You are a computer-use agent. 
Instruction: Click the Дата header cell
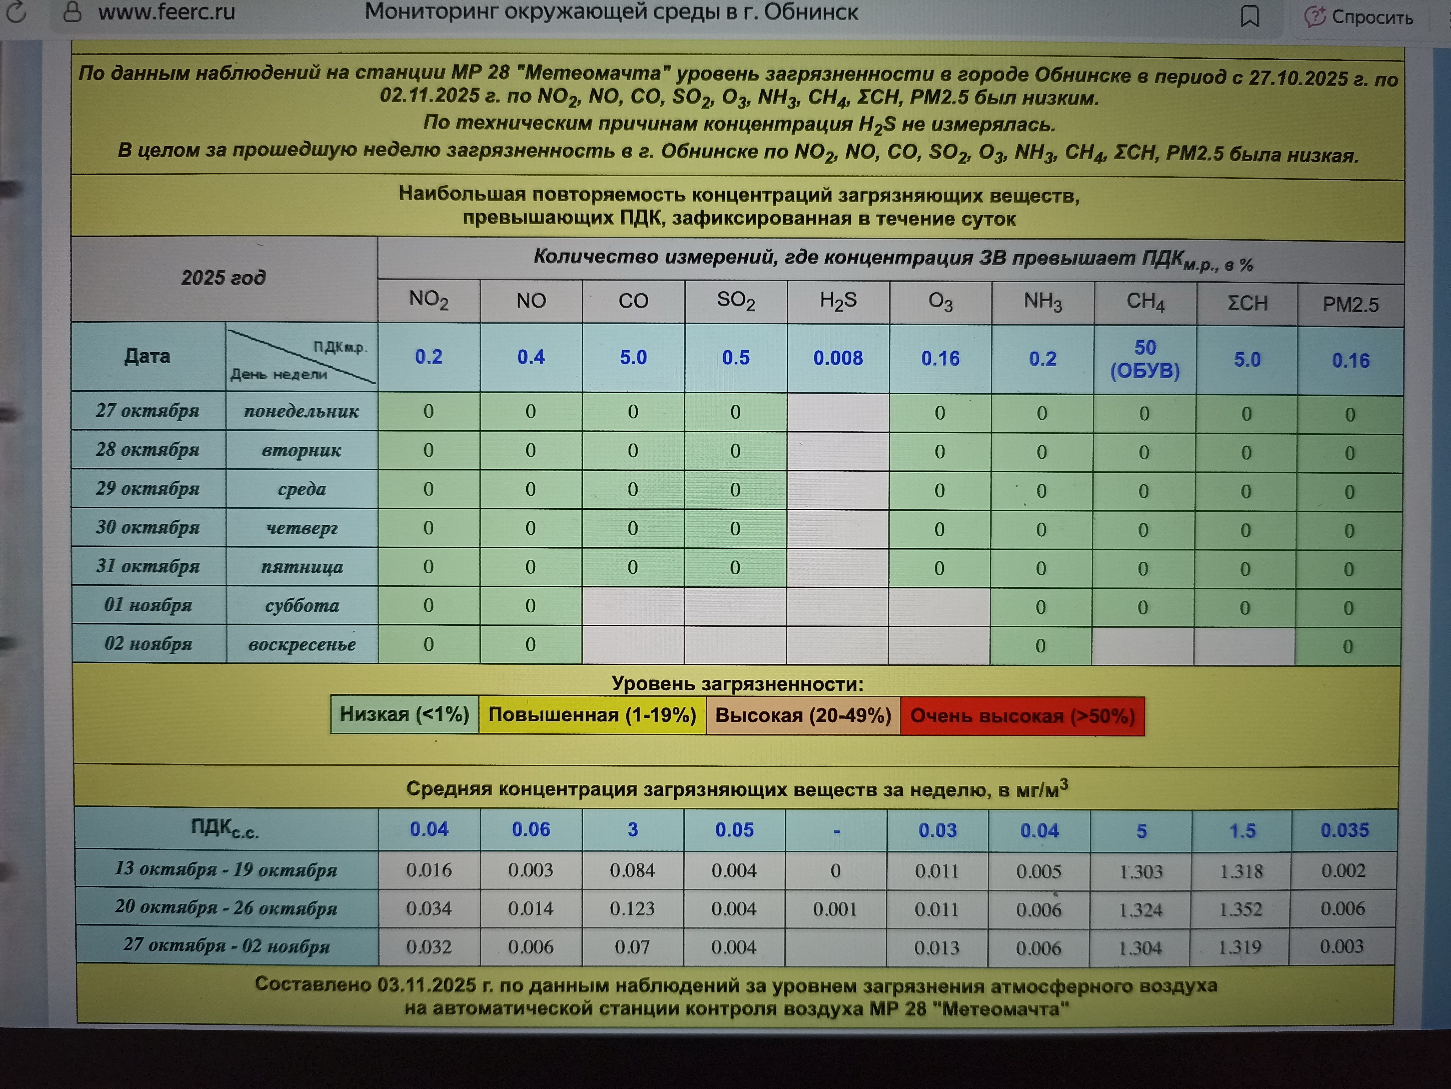point(147,356)
